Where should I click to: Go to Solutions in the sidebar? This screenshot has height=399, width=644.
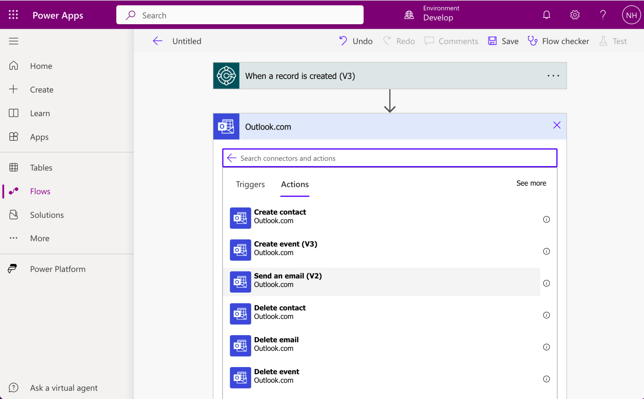point(47,215)
